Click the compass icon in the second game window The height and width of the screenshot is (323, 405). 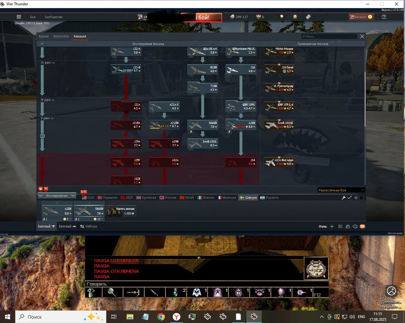pos(316,268)
